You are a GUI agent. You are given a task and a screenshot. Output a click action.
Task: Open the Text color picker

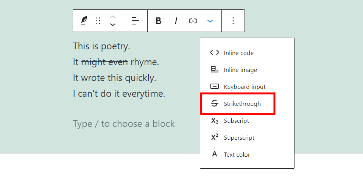(237, 155)
